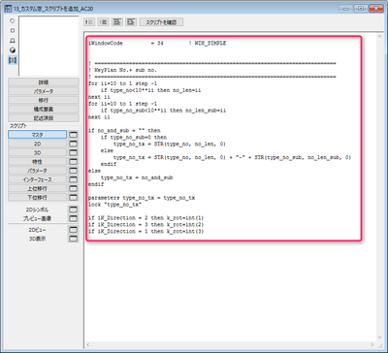Open プレビュー画像 window icon
The height and width of the screenshot is (353, 388).
[74, 218]
